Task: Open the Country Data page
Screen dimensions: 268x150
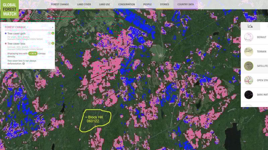Action: [x=186, y=5]
